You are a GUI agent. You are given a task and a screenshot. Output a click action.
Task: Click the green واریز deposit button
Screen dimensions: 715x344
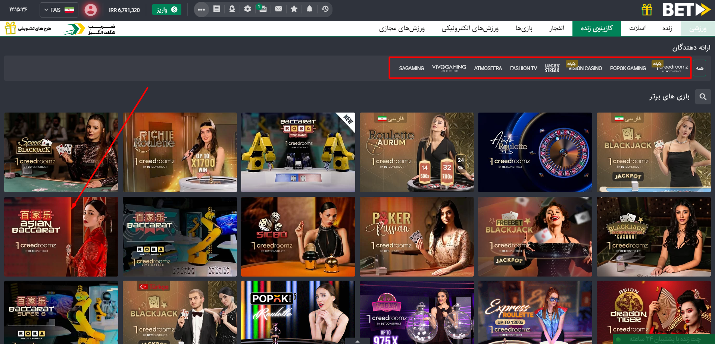(x=166, y=10)
